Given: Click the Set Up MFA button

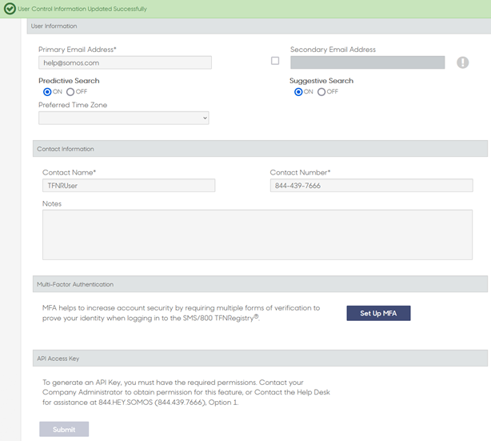Looking at the screenshot, I should coord(378,313).
